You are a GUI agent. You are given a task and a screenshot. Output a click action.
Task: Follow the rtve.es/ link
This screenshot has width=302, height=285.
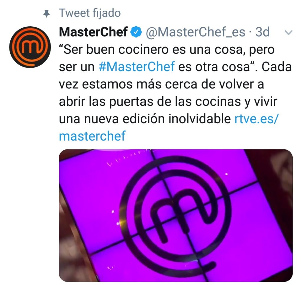(x=256, y=119)
